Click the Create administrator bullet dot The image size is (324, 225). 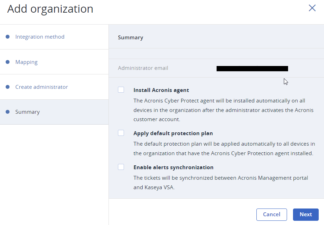point(8,87)
